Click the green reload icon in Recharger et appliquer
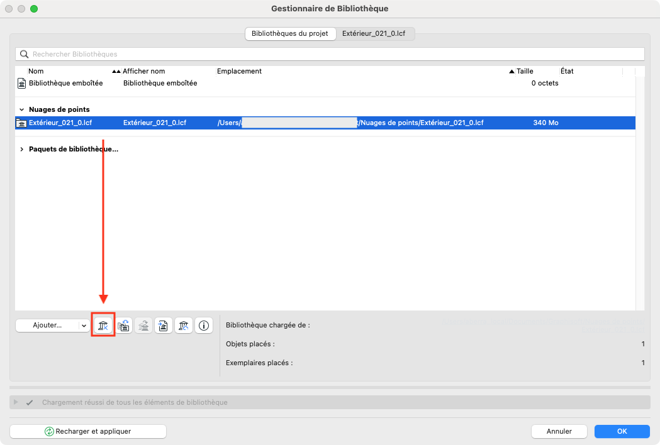This screenshot has height=445, width=660. pos(49,432)
